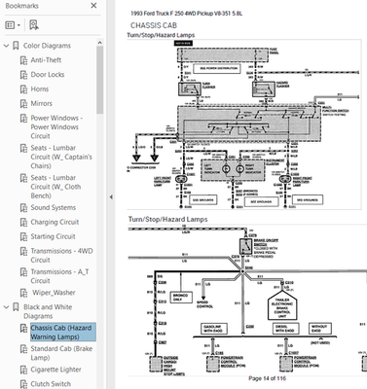This screenshot has width=367, height=389.
Task: Click the Transmissions A_T bookmark page icon
Action: (x=23, y=272)
